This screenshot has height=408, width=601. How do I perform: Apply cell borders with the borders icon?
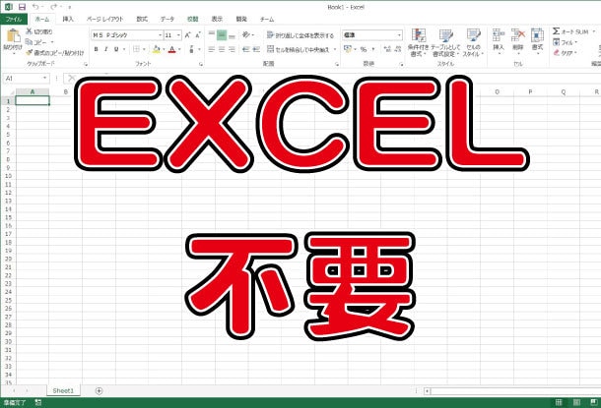click(x=136, y=49)
